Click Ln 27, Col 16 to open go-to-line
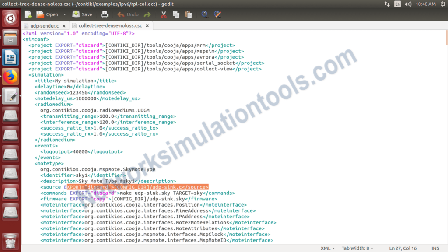448x252 pixels. (x=402, y=248)
